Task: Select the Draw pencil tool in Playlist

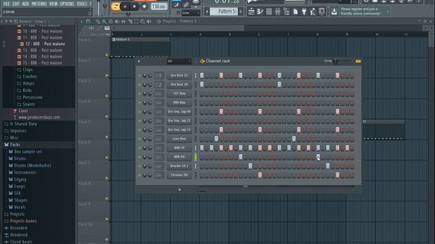Action: coord(98,21)
